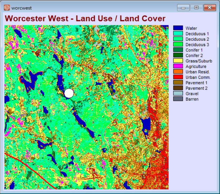Viewport: 220px width, 194px height.
Task: Minimize the worcwest window
Action: (x=183, y=7)
